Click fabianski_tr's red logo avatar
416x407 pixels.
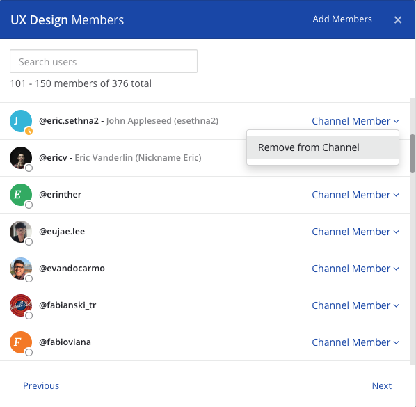pyautogui.click(x=21, y=305)
